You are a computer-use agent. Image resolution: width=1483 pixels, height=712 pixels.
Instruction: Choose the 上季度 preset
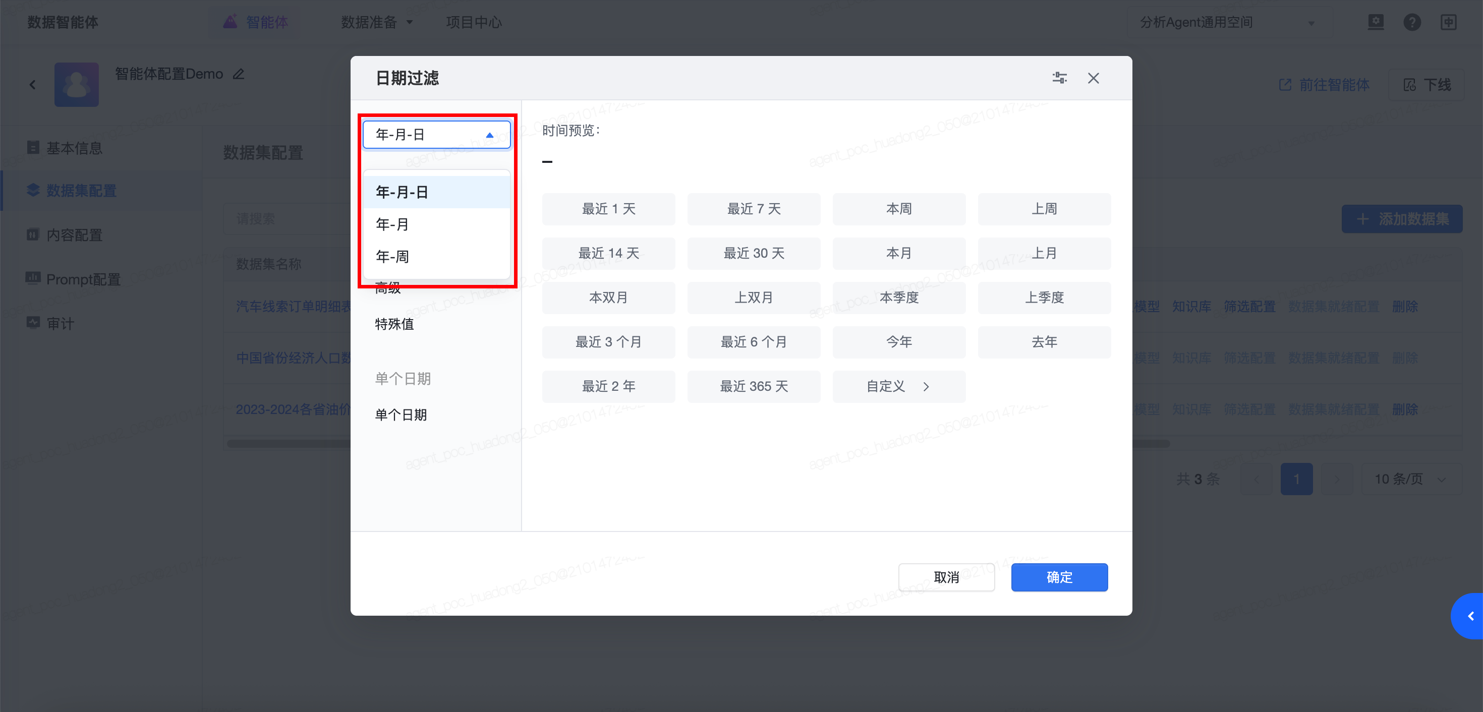tap(1044, 298)
